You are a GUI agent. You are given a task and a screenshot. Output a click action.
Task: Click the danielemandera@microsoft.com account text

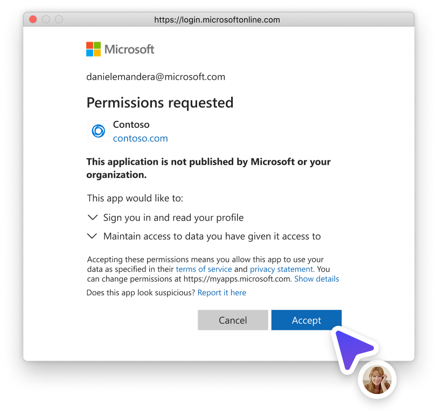156,77
